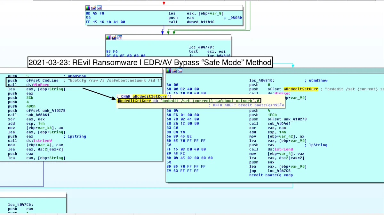The height and width of the screenshot is (215, 384).
Task: Click the test esi, esi instruction
Action: tap(207, 51)
